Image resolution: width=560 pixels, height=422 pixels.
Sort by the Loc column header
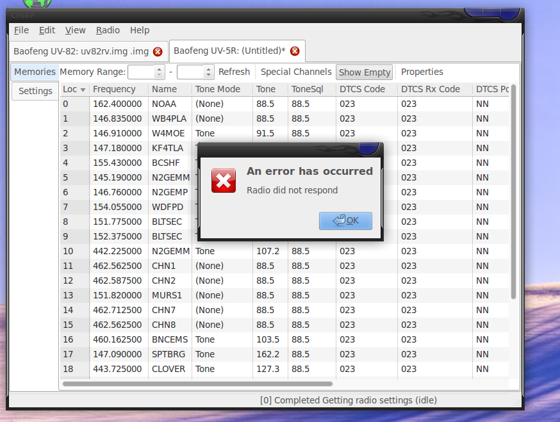pyautogui.click(x=74, y=89)
